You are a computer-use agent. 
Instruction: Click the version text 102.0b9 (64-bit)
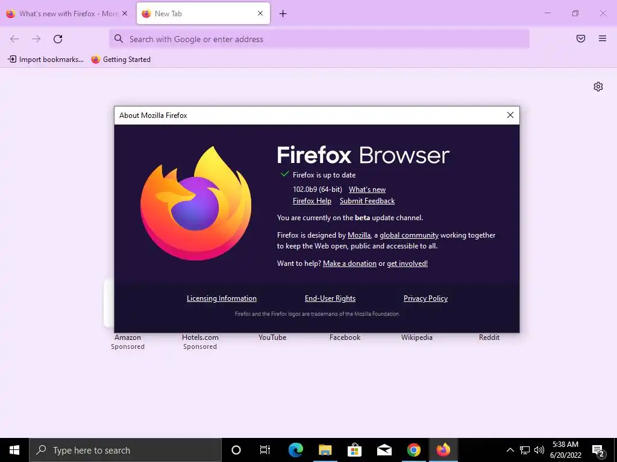pyautogui.click(x=317, y=189)
